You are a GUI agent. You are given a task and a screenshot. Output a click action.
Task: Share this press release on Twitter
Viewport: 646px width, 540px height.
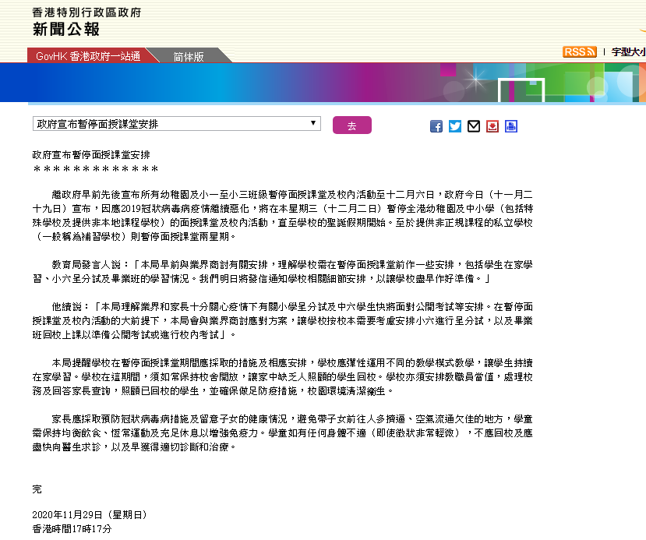pos(455,125)
